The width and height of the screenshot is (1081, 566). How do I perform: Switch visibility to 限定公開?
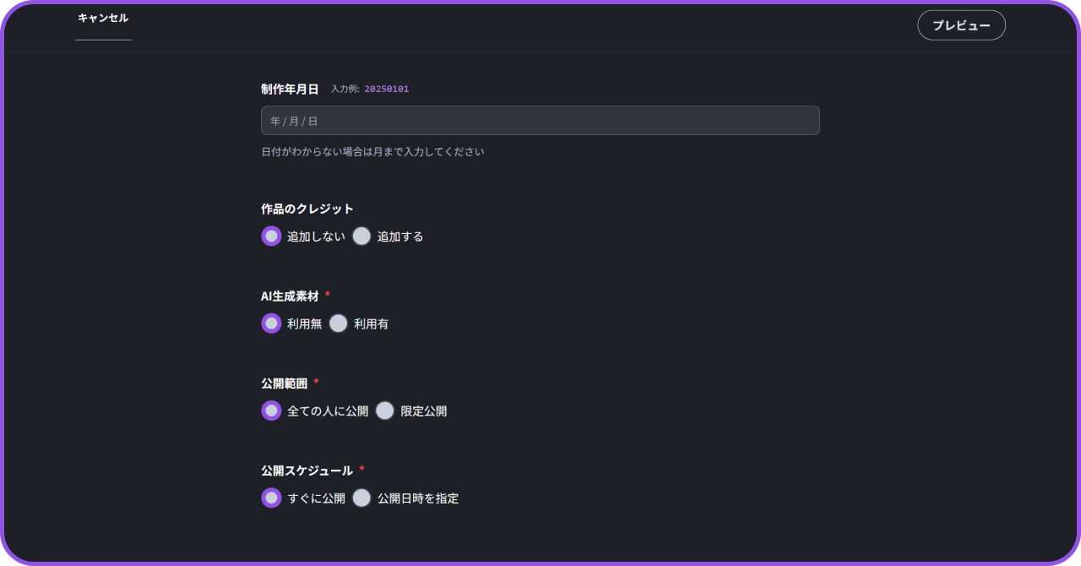(x=384, y=411)
